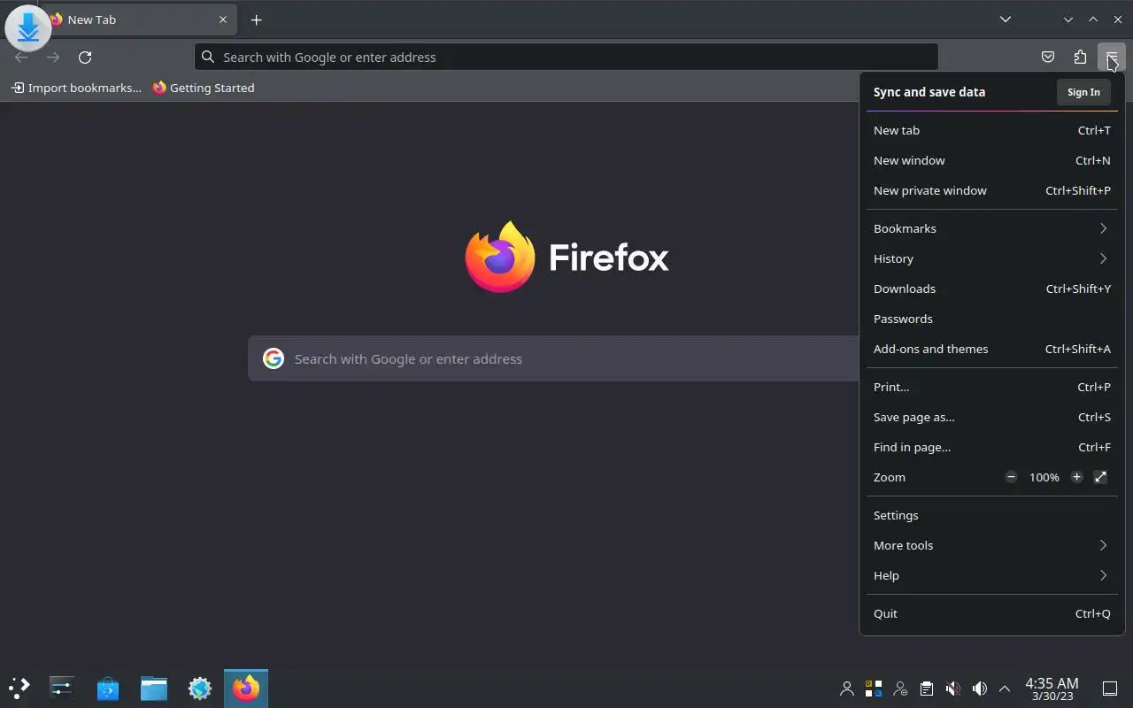
Task: Click the colorful squares tray icon
Action: tap(874, 689)
